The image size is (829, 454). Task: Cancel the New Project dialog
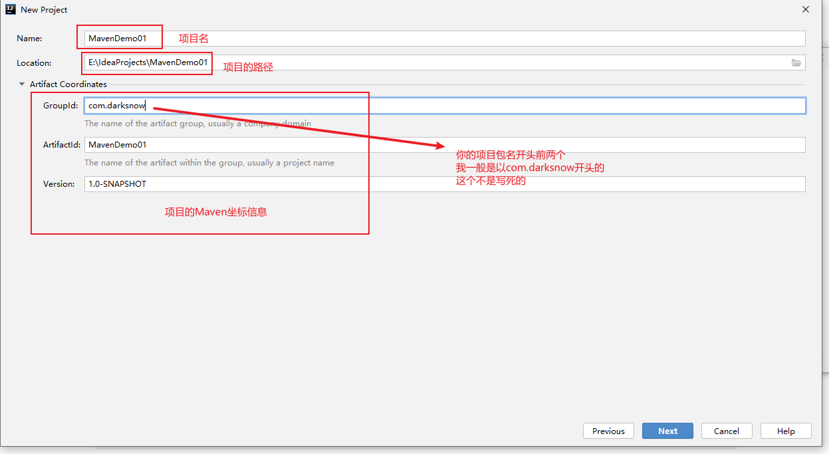(727, 431)
